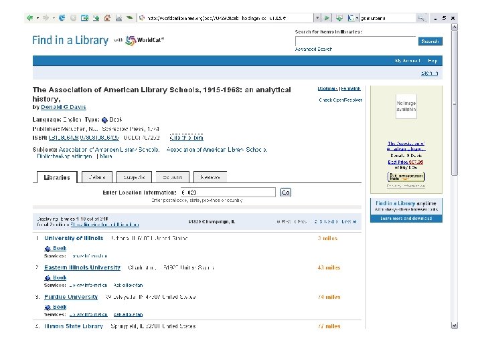Viewport: 482px width, 361px height.
Task: Click Learn more and download banner
Action: coord(406,219)
